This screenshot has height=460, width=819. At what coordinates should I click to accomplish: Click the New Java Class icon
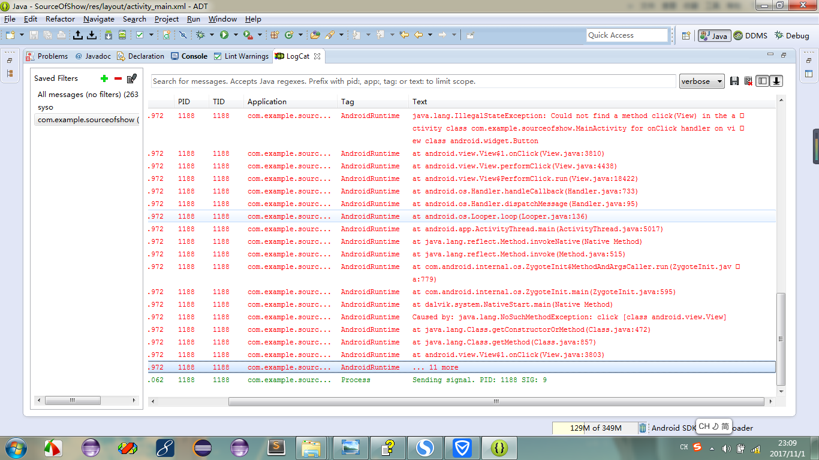pos(289,35)
